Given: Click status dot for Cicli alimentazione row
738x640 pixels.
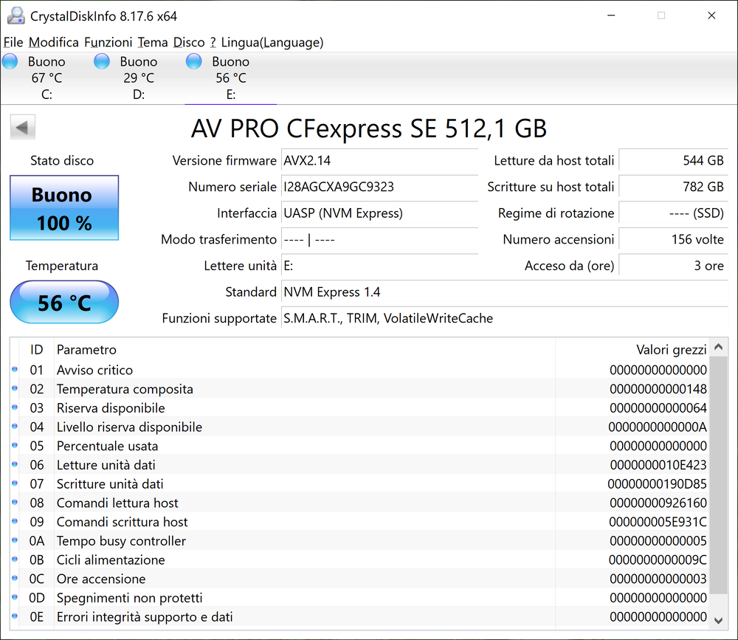Looking at the screenshot, I should 15,560.
